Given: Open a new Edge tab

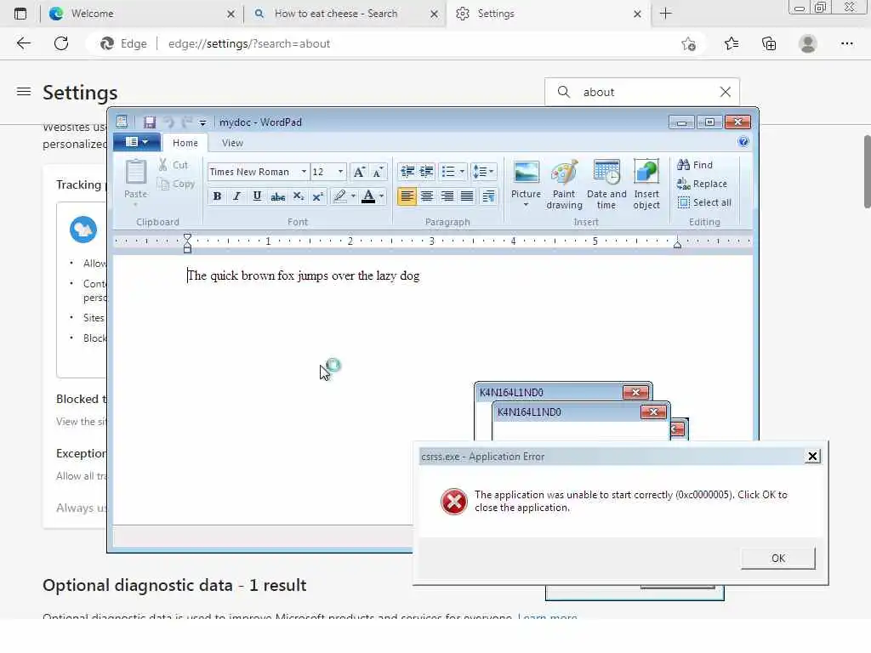Looking at the screenshot, I should [x=665, y=14].
